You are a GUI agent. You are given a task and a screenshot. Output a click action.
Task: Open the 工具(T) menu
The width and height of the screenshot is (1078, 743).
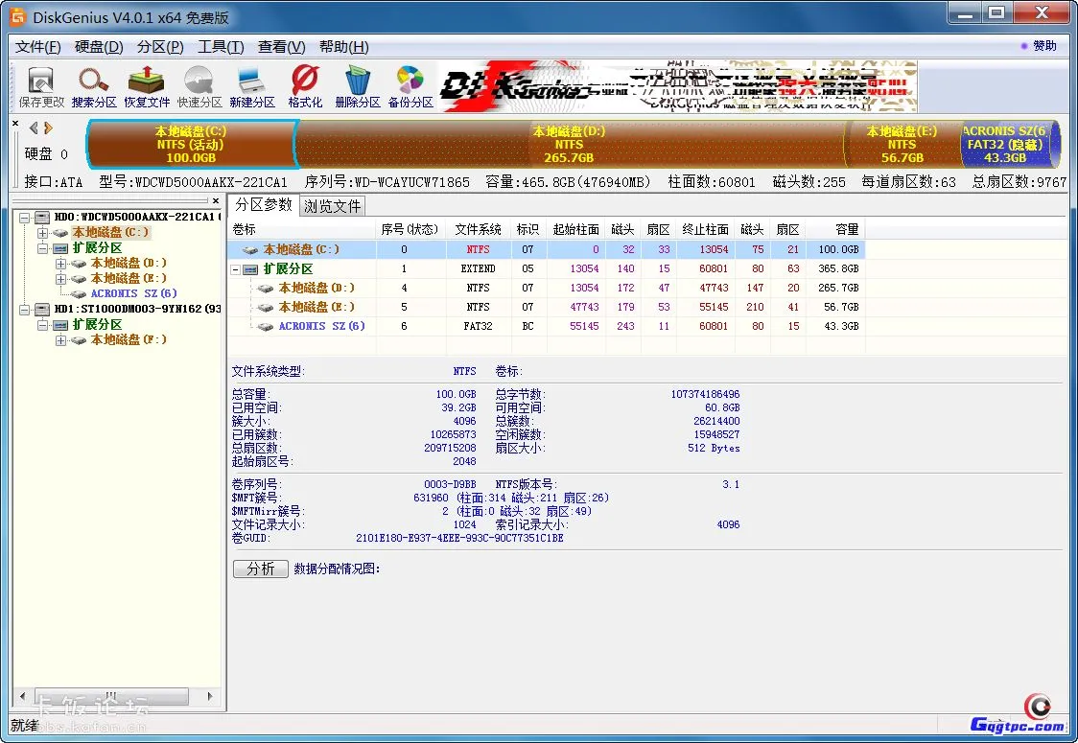click(x=220, y=46)
